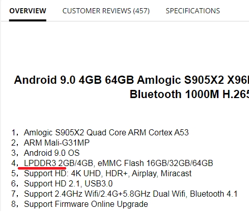Screen dimensions: 249x212
Task: Click the number 8 list marker
Action: (15, 204)
